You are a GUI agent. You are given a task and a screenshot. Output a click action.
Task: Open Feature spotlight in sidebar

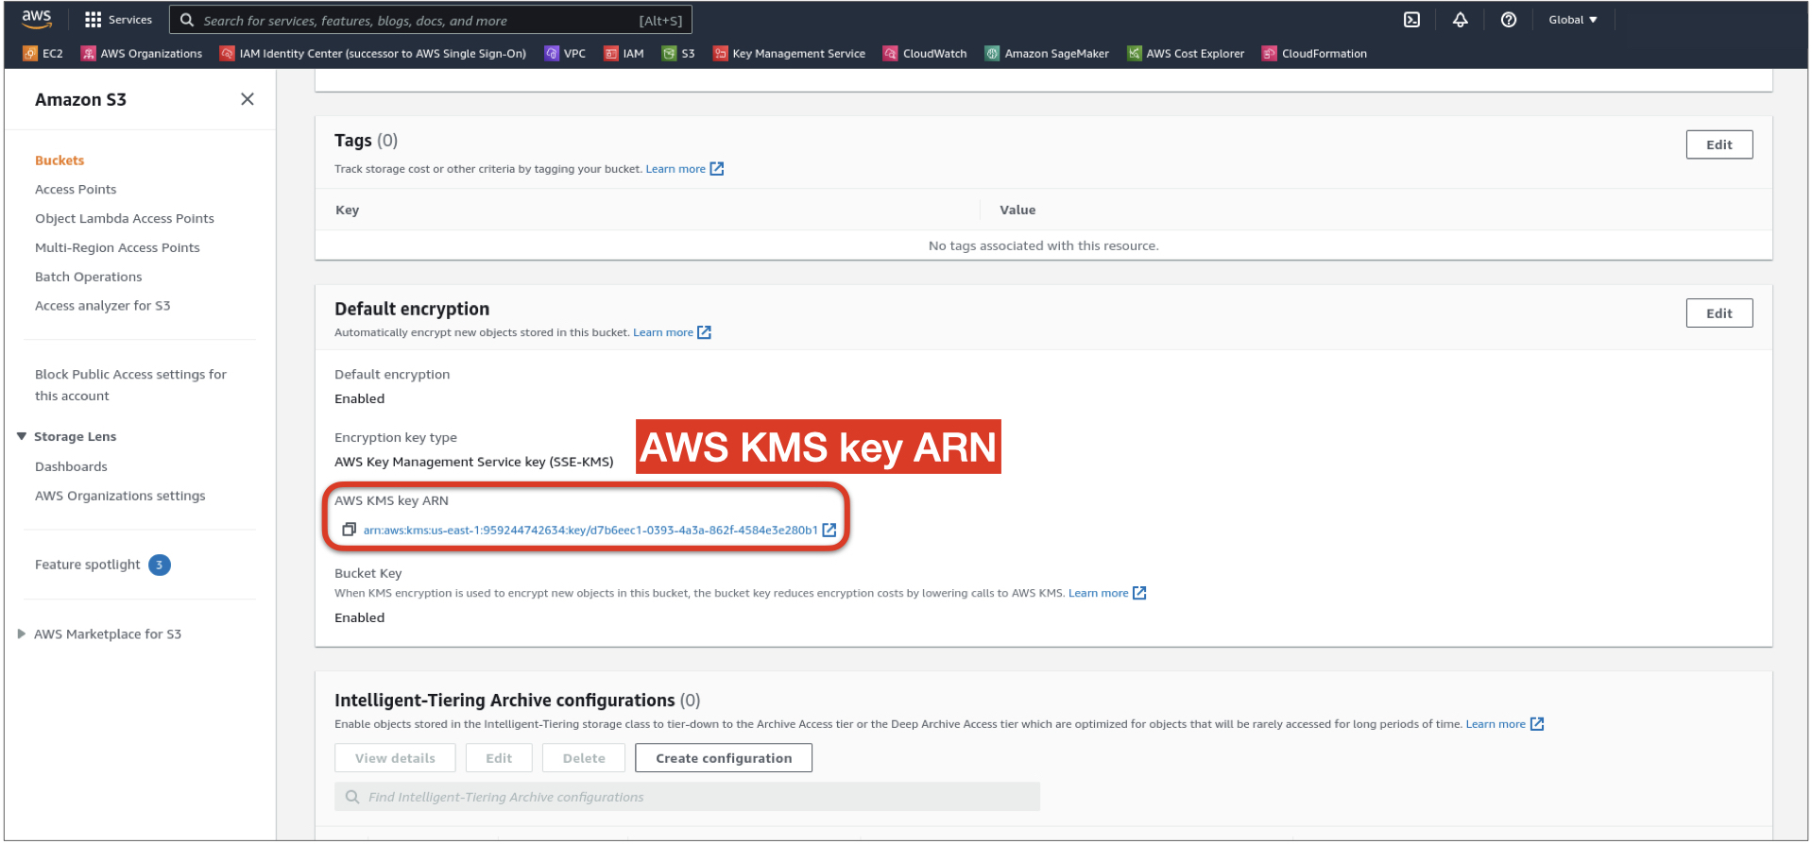88,565
